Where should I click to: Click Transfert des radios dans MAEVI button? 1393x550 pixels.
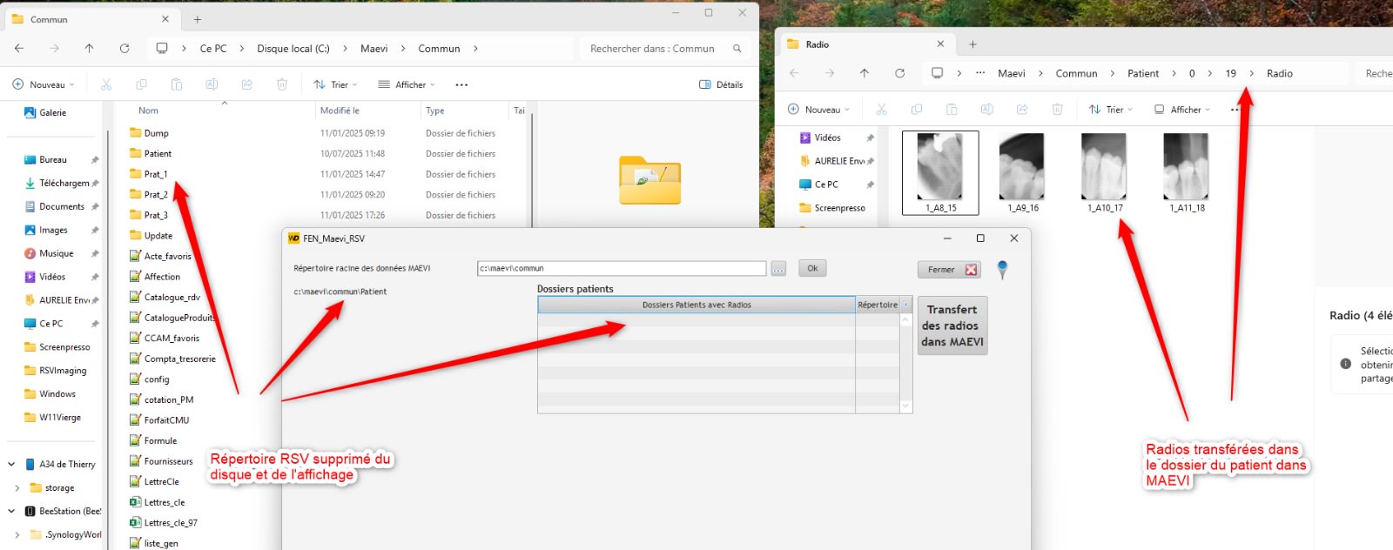point(952,325)
